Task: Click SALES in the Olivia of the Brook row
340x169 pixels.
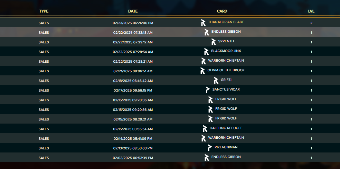Action: pyautogui.click(x=44, y=71)
